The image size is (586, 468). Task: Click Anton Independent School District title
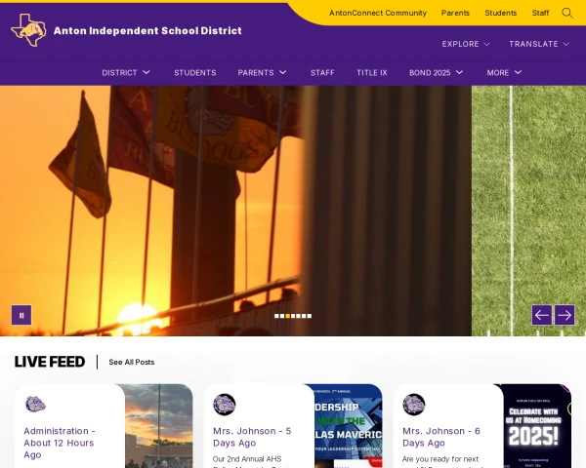(147, 30)
